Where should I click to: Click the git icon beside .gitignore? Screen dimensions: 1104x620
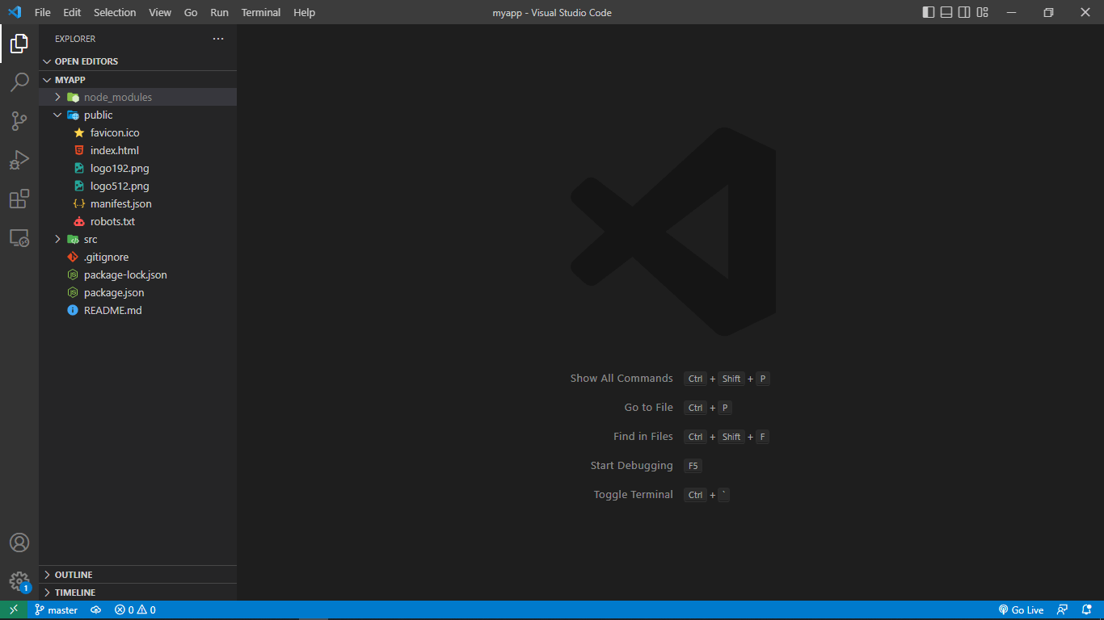[73, 257]
